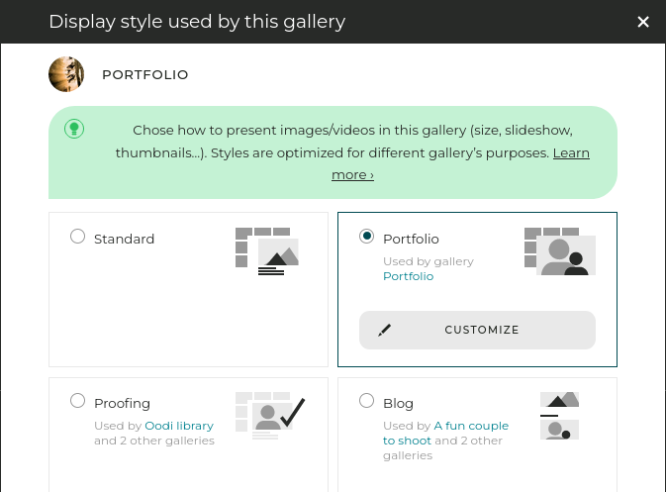Click the green lightbulb tip icon
666x492 pixels.
pyautogui.click(x=74, y=129)
